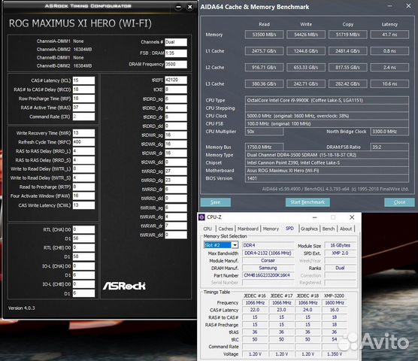
Task: Open the Graphics tab in CPU-Z
Action: pyautogui.click(x=309, y=229)
